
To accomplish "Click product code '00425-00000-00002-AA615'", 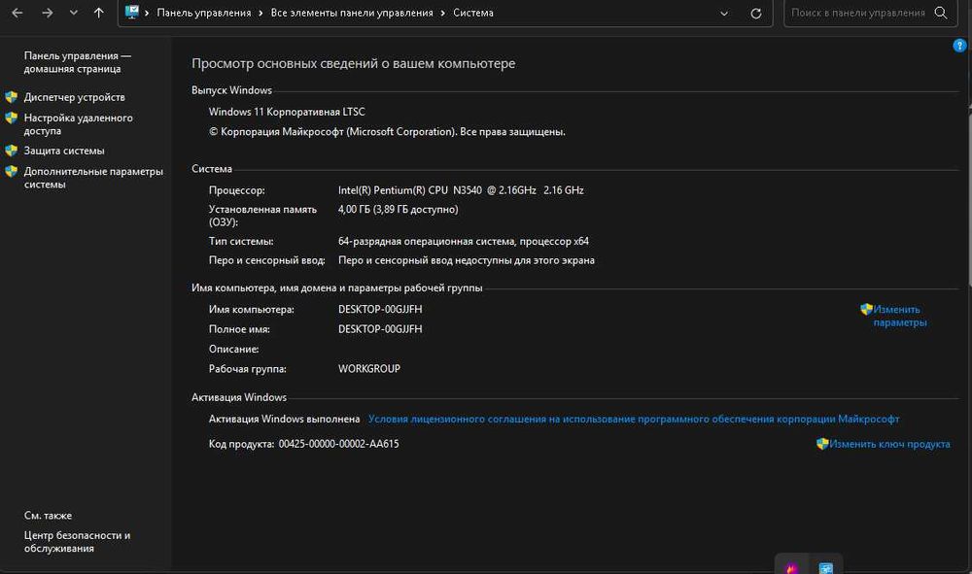I will tap(338, 444).
